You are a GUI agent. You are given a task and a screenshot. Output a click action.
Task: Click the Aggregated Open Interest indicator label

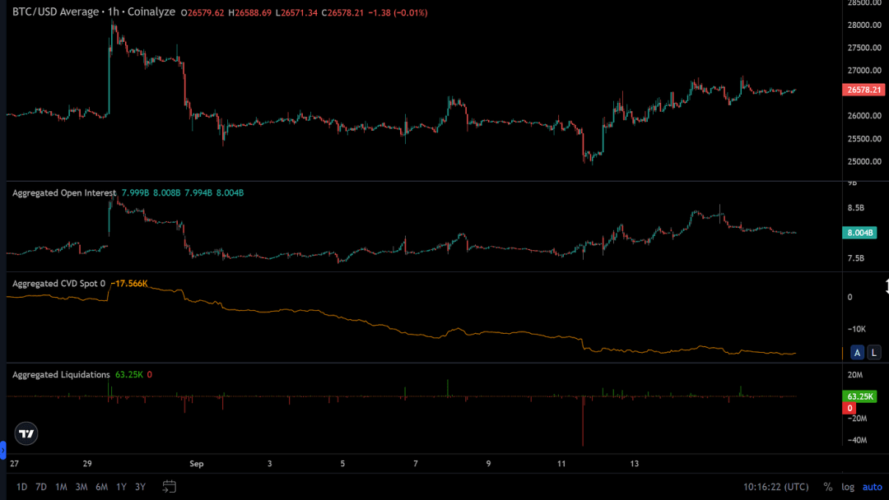(63, 192)
